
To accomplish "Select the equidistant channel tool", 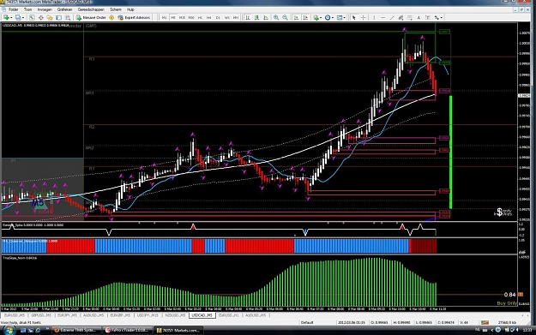I will (400, 17).
